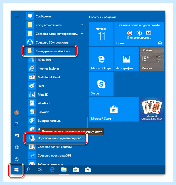This screenshot has height=185, width=176.
Task: Open the Microsoft Solitaire Collection tile
Action: (152, 109)
